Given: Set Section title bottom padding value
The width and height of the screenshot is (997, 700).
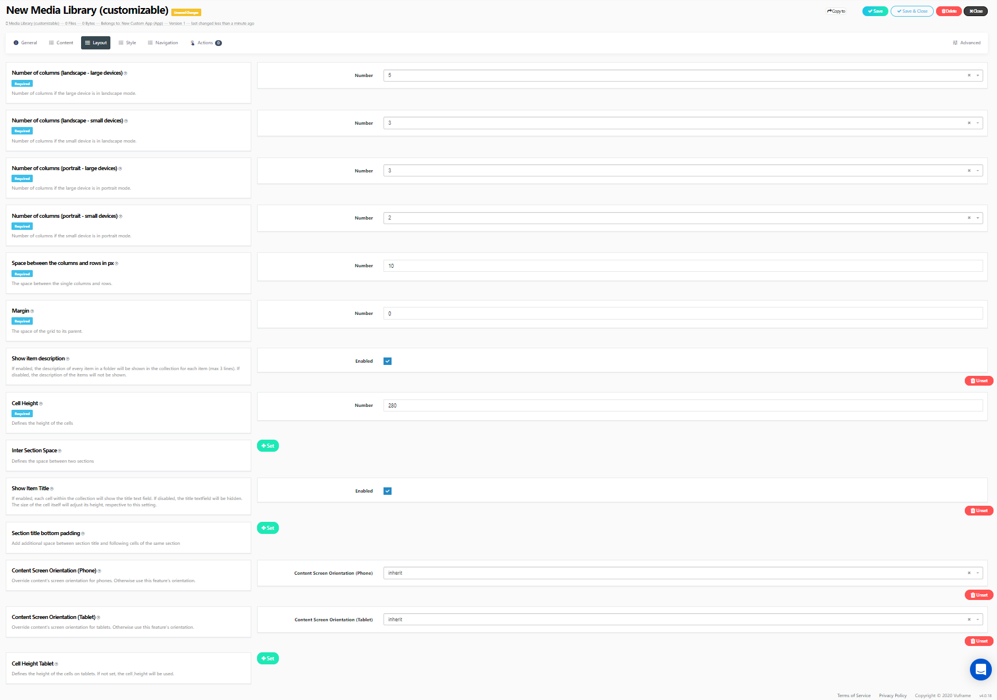Looking at the screenshot, I should click(x=268, y=528).
